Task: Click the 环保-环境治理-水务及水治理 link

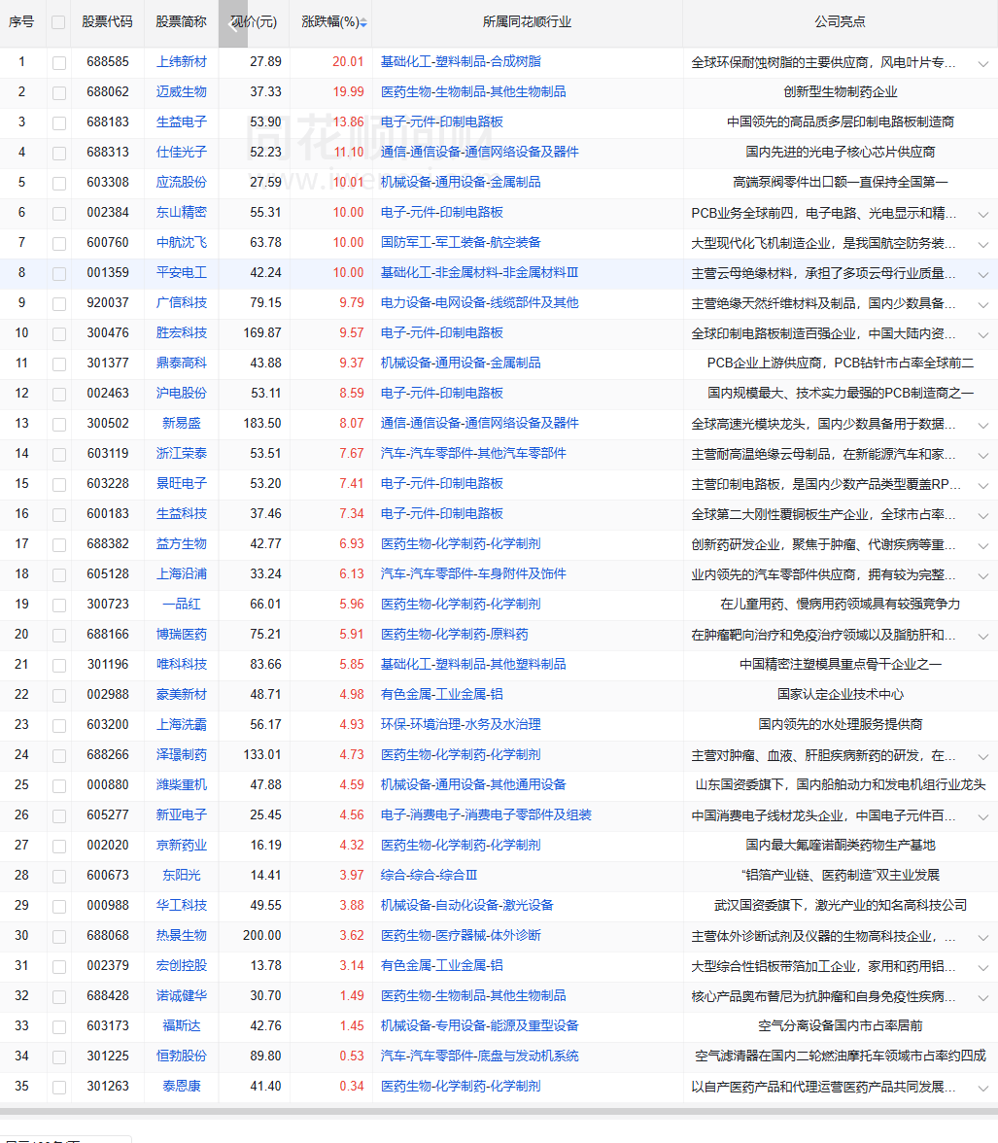Action: 461,725
